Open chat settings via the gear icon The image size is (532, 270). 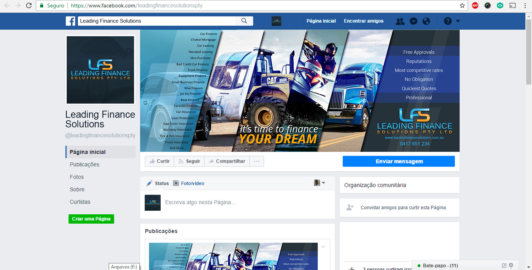point(511,265)
